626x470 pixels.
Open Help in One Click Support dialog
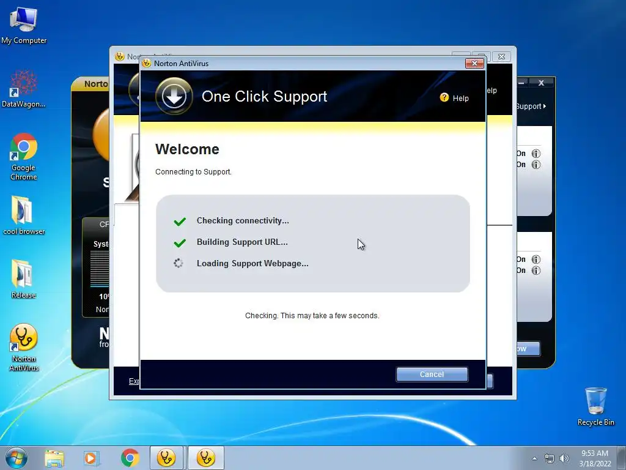click(x=460, y=99)
